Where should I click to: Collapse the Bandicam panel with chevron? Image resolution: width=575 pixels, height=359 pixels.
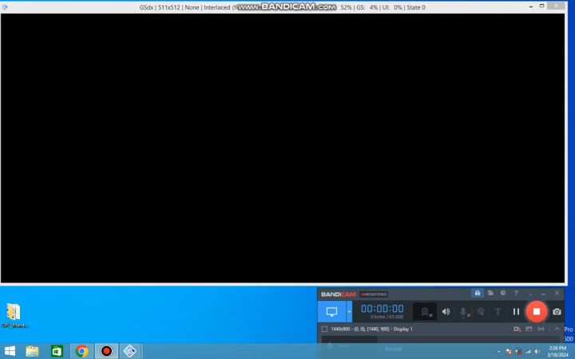[557, 329]
